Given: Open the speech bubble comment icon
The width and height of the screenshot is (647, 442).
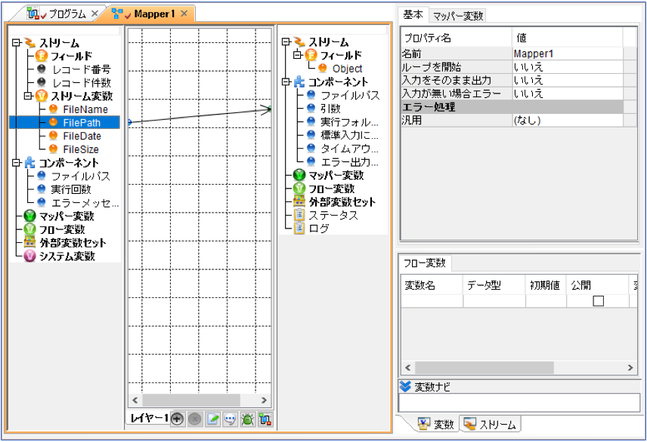Looking at the screenshot, I should pyautogui.click(x=230, y=419).
